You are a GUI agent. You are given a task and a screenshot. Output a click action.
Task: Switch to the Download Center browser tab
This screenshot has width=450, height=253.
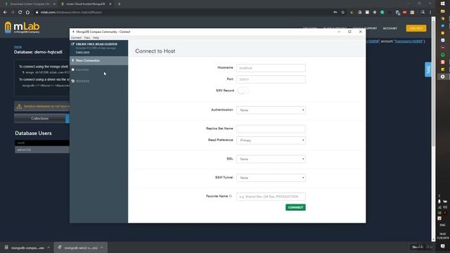pyautogui.click(x=29, y=4)
